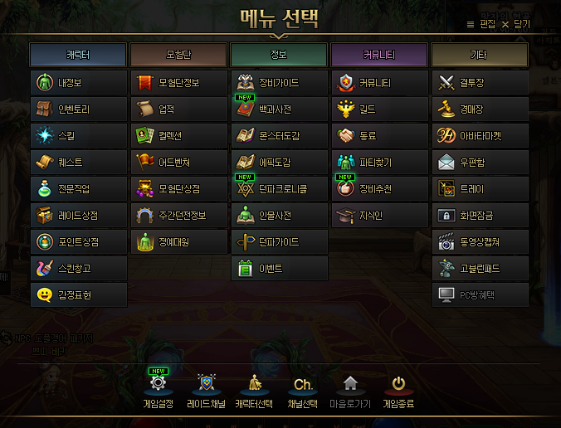Image resolution: width=561 pixels, height=428 pixels.
Task: Select the 캐릭터 category tab
Action: (x=78, y=55)
